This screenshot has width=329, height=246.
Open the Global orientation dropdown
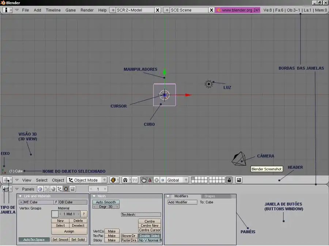(177, 180)
